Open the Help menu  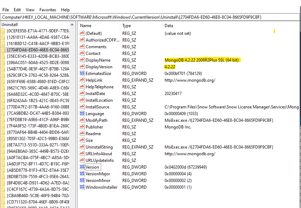(x=65, y=10)
